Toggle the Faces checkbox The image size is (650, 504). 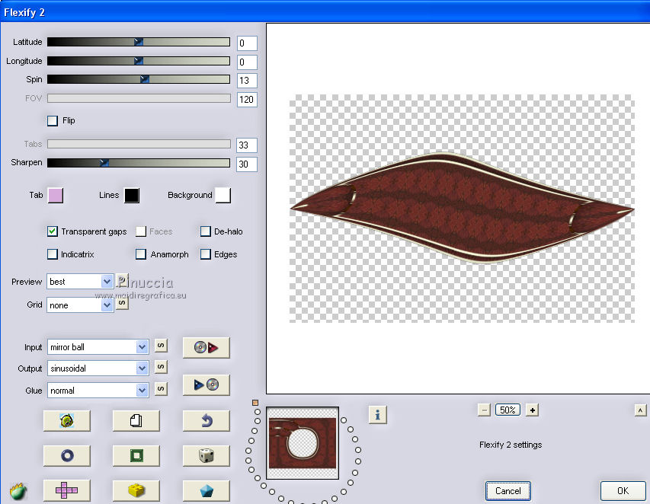click(x=141, y=231)
